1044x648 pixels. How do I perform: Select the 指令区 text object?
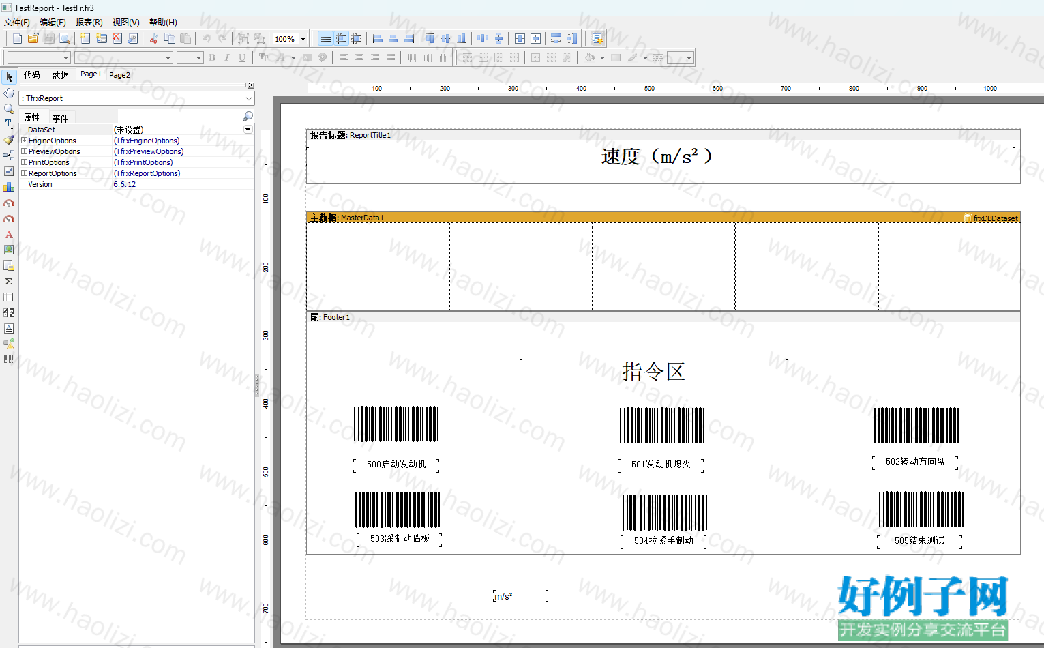coord(653,372)
